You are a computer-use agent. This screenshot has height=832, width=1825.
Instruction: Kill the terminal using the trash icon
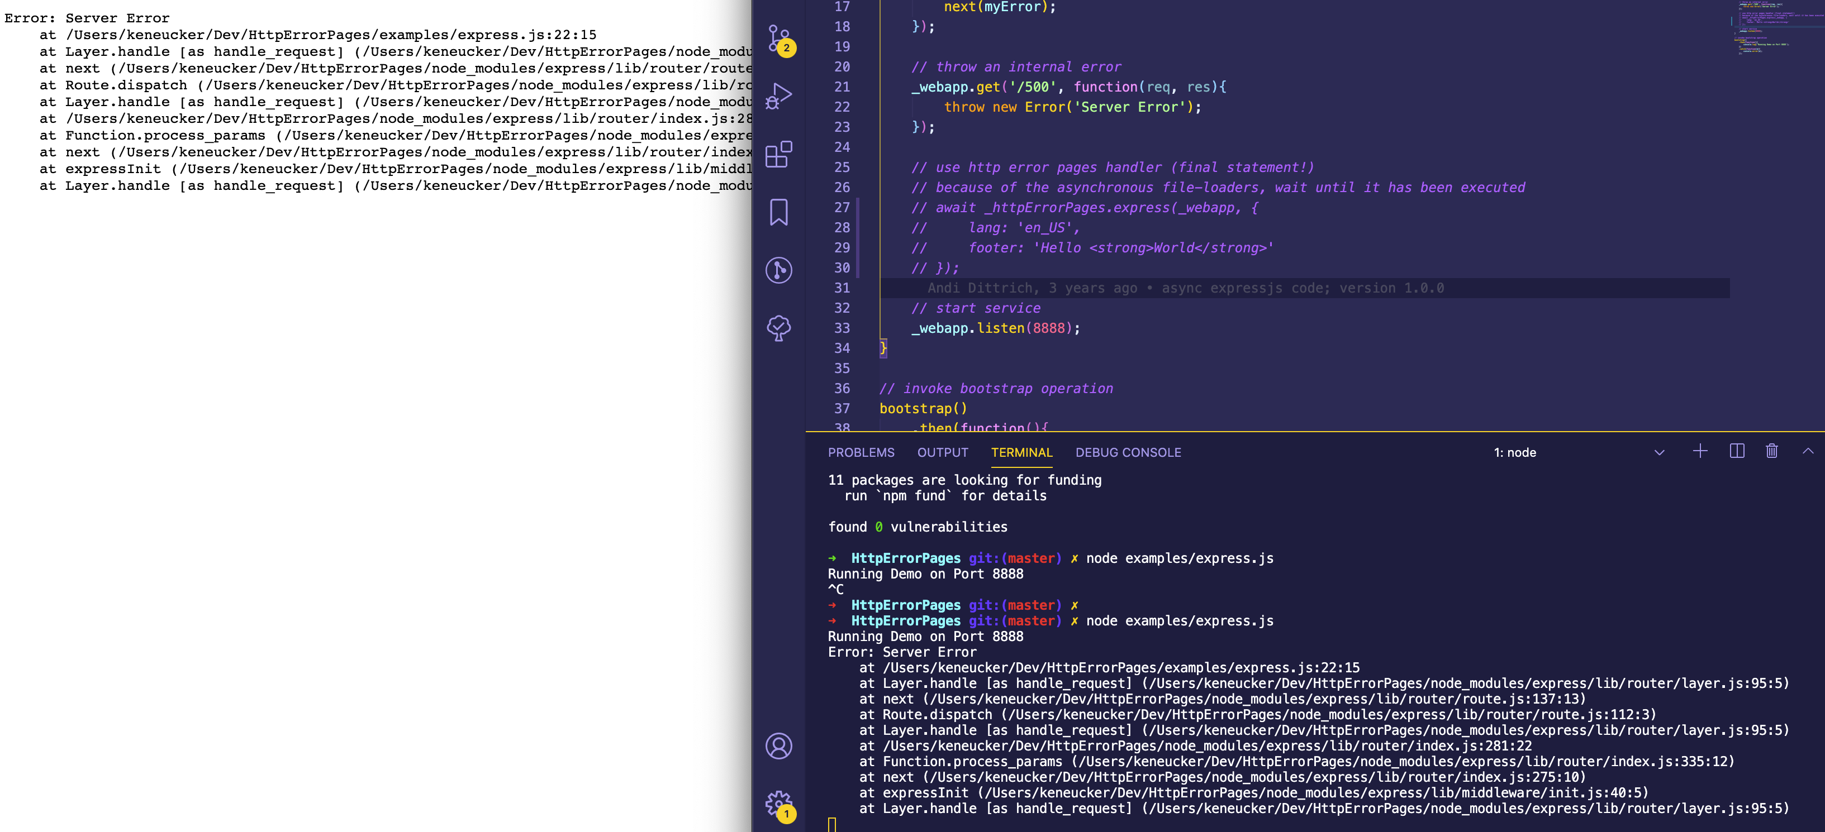[1772, 451]
